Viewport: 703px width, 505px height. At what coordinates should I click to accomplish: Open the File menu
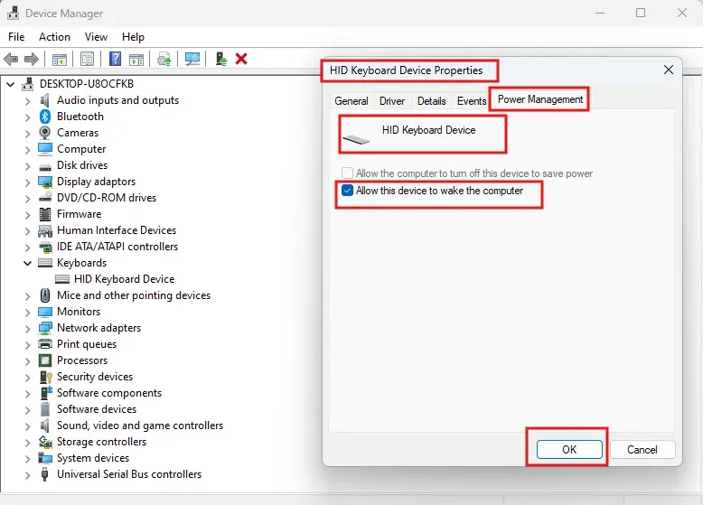(16, 37)
